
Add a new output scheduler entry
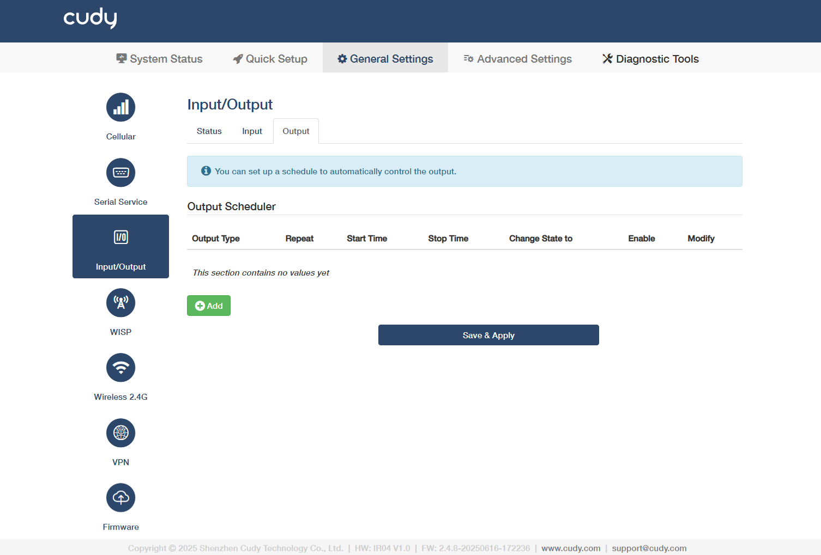(x=208, y=306)
